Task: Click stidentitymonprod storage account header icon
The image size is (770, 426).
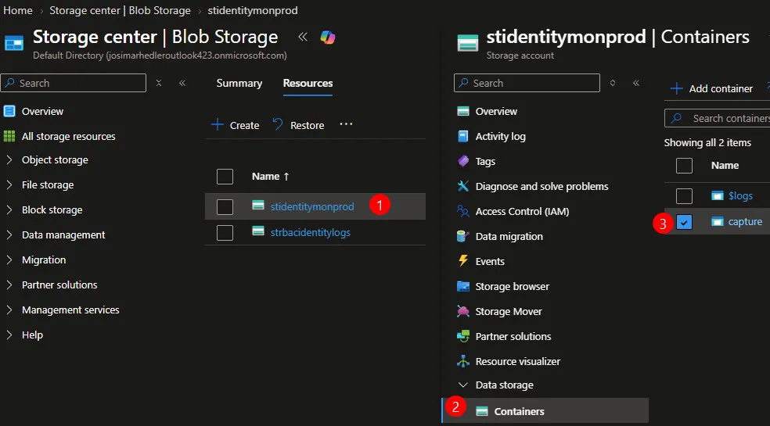Action: (x=467, y=43)
